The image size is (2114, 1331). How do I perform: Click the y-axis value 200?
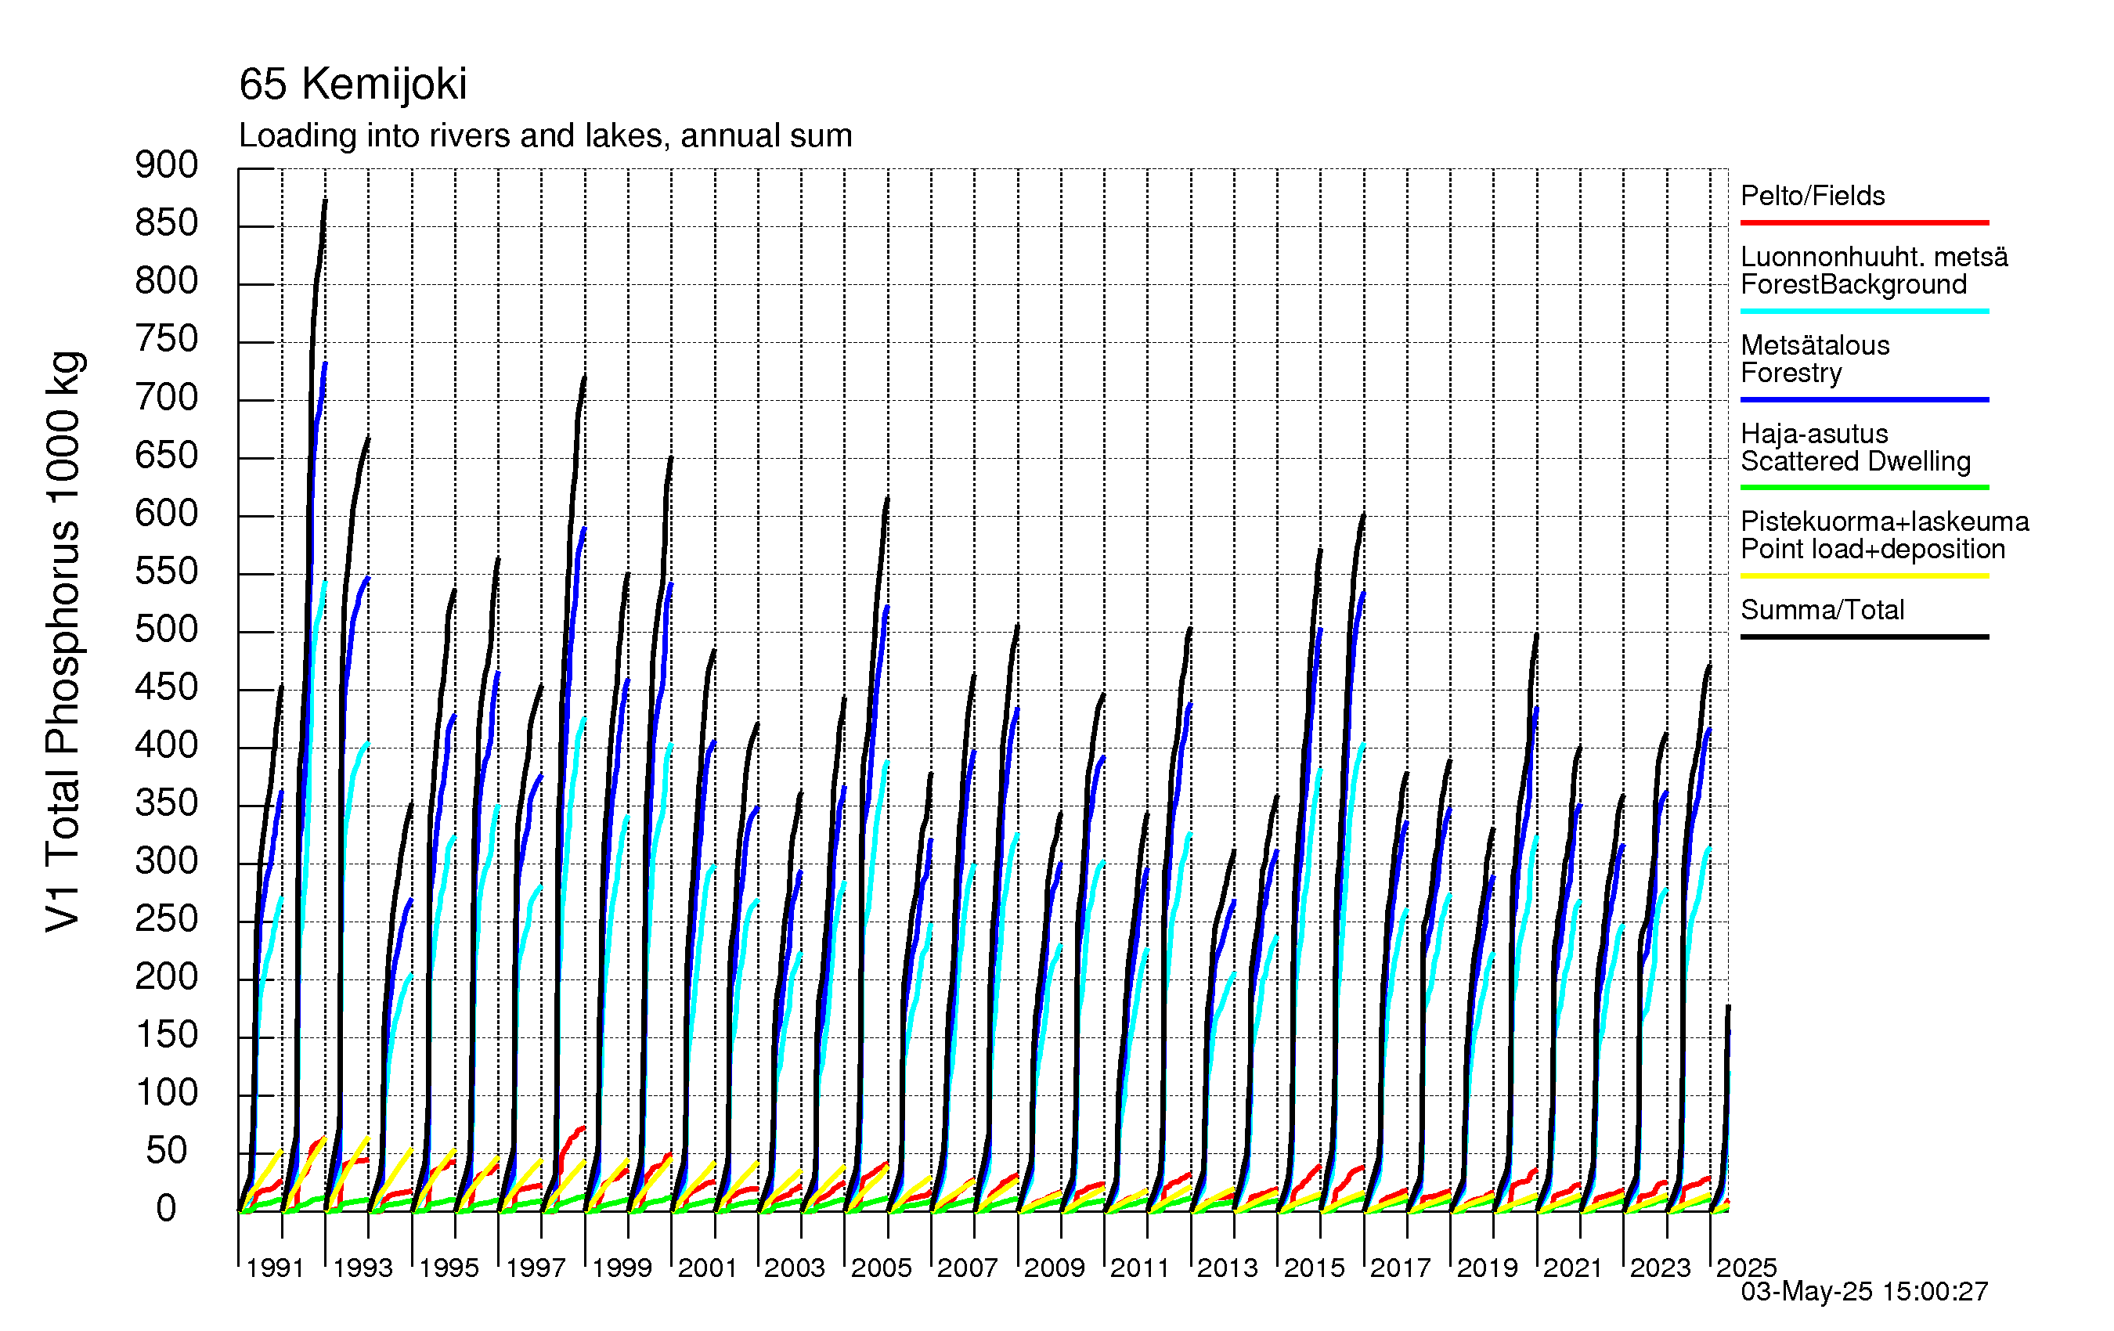click(x=167, y=977)
